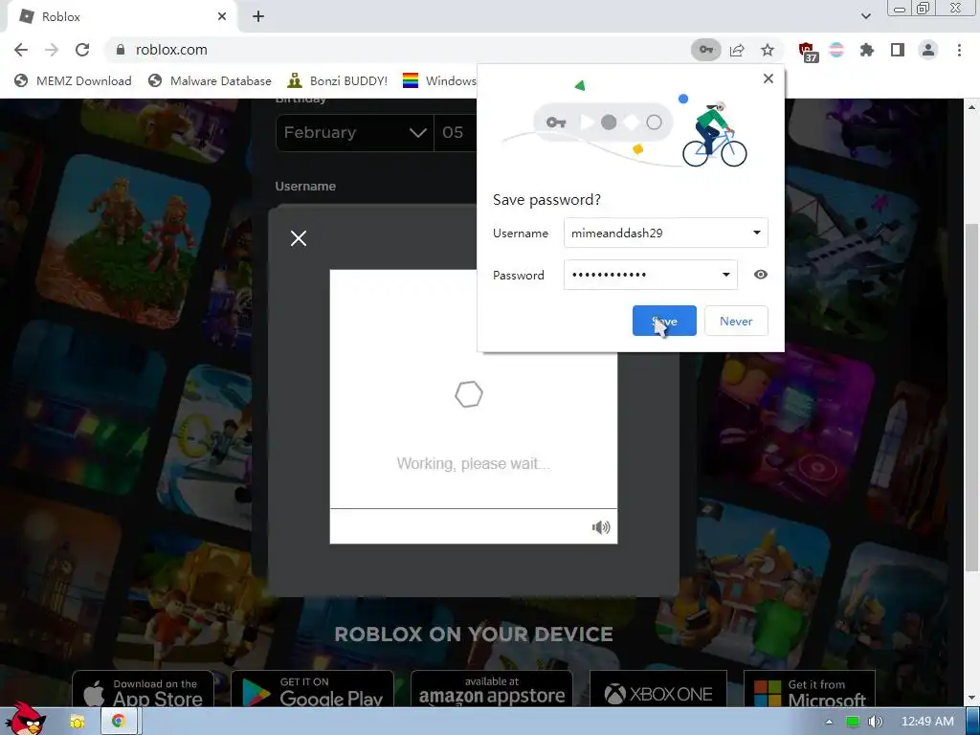Image resolution: width=980 pixels, height=735 pixels.
Task: Show hidden system tray icons
Action: point(829,722)
